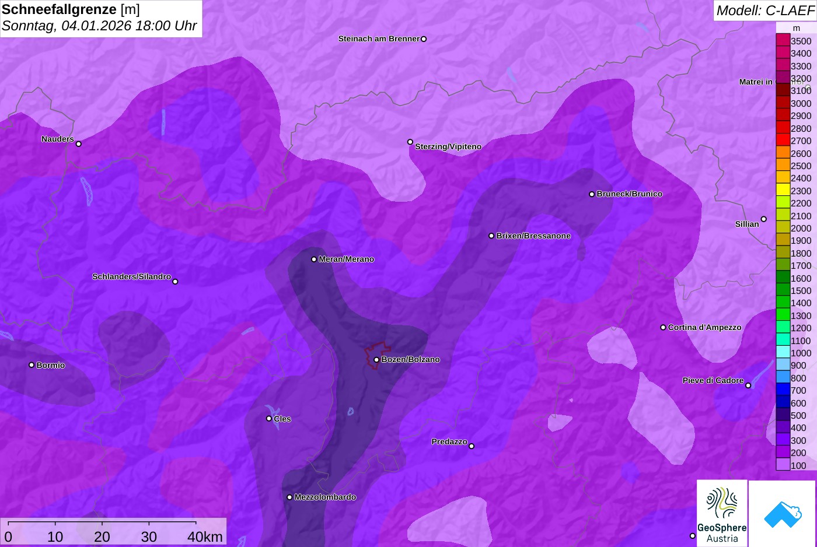Click the 1200 legend value
The width and height of the screenshot is (817, 547).
tap(801, 328)
